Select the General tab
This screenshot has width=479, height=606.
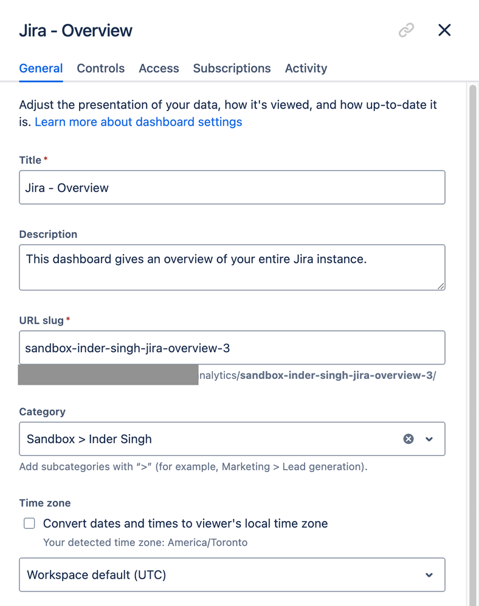pos(41,69)
